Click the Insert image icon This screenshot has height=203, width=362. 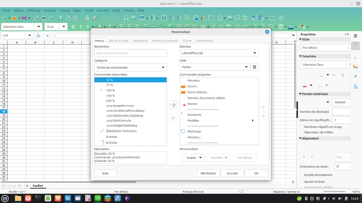point(196,18)
